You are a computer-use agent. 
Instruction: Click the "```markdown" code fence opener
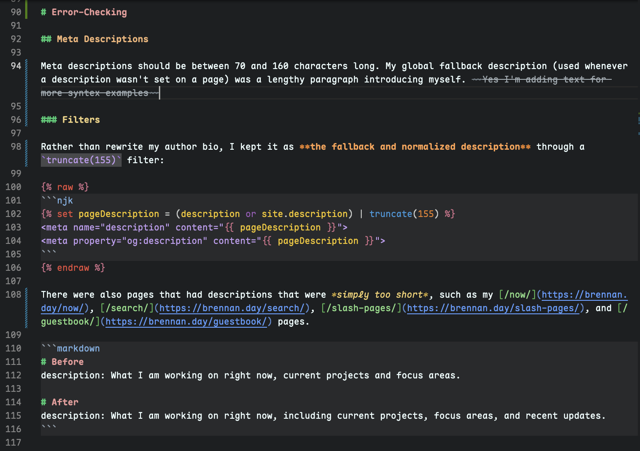70,348
